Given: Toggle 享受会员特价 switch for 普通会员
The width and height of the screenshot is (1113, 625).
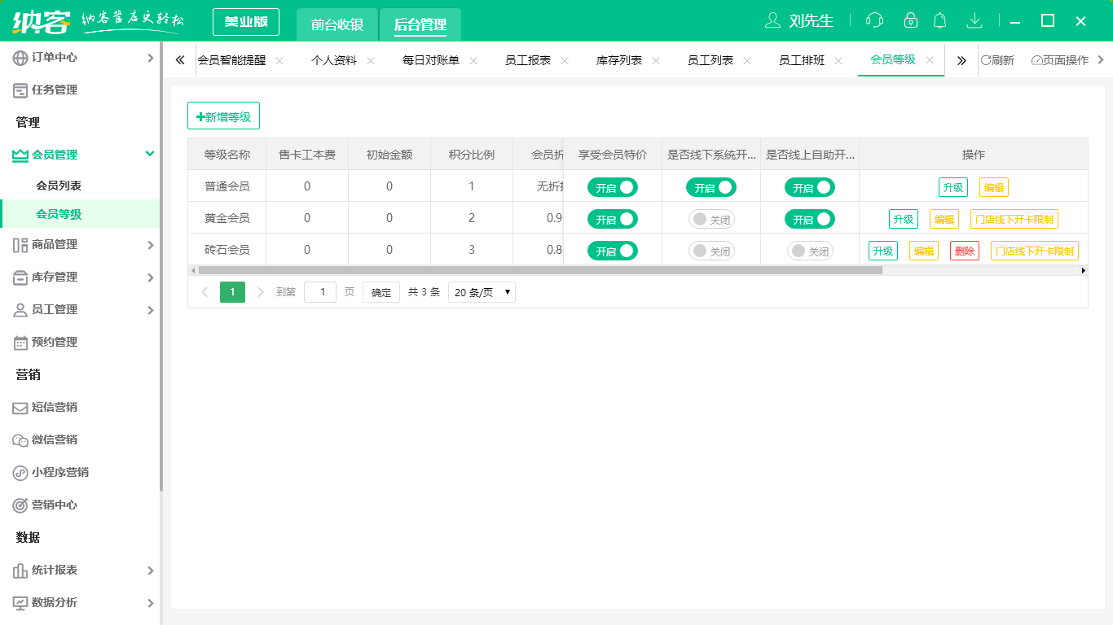Looking at the screenshot, I should [x=612, y=187].
